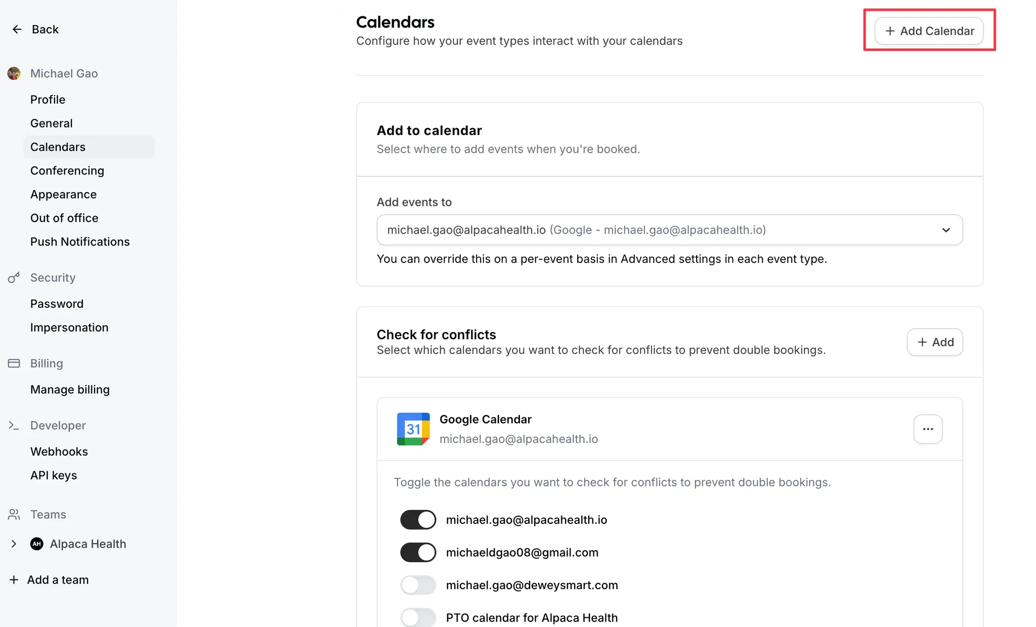This screenshot has width=1036, height=627.
Task: Open the Add events to dropdown
Action: 670,230
